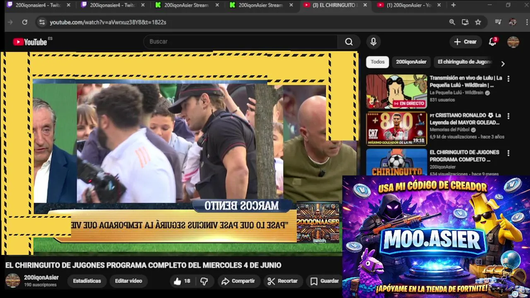
Task: Click the magnifier search button next to Buscar
Action: tap(349, 42)
